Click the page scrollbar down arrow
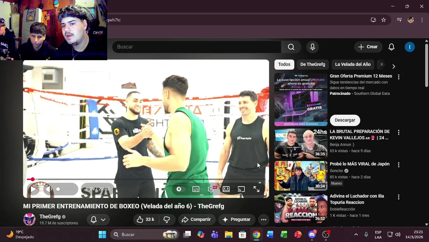429x242 pixels. [427, 225]
